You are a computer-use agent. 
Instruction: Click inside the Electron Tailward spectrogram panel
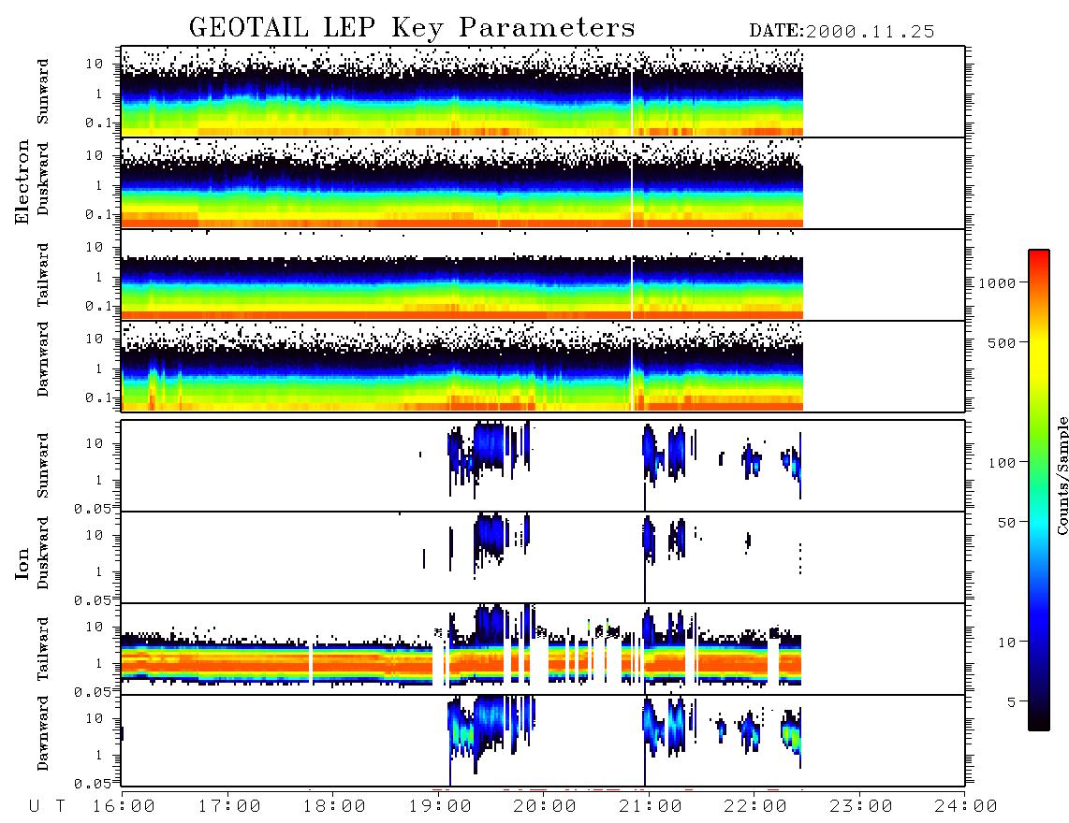click(543, 275)
